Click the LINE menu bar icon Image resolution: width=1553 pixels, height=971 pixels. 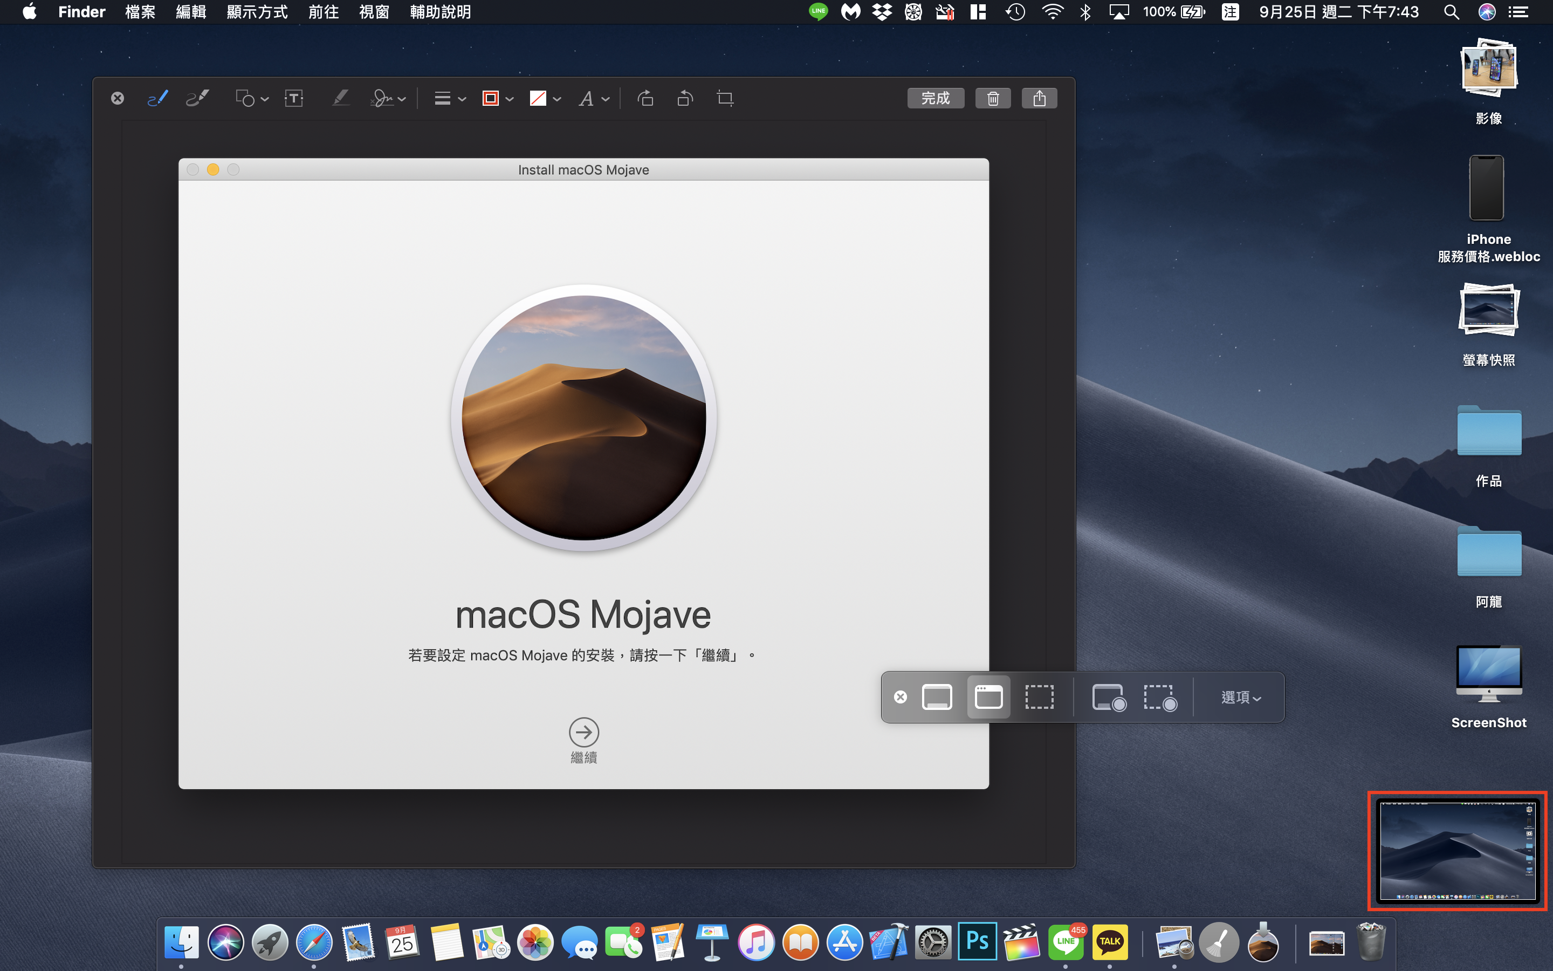818,11
